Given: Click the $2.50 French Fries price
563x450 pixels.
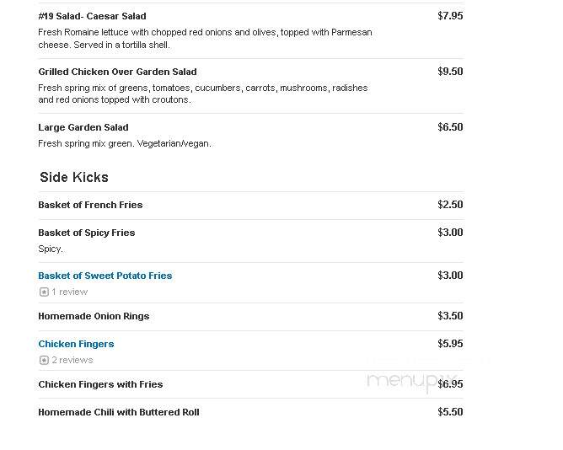Looking at the screenshot, I should click(x=450, y=205).
